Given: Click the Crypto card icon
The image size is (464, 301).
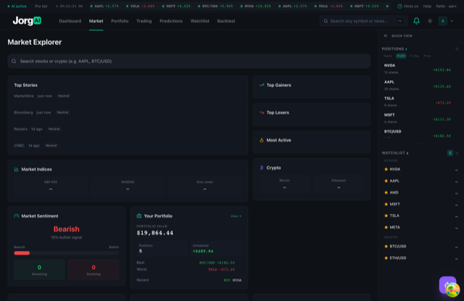Looking at the screenshot, I should pos(262,168).
